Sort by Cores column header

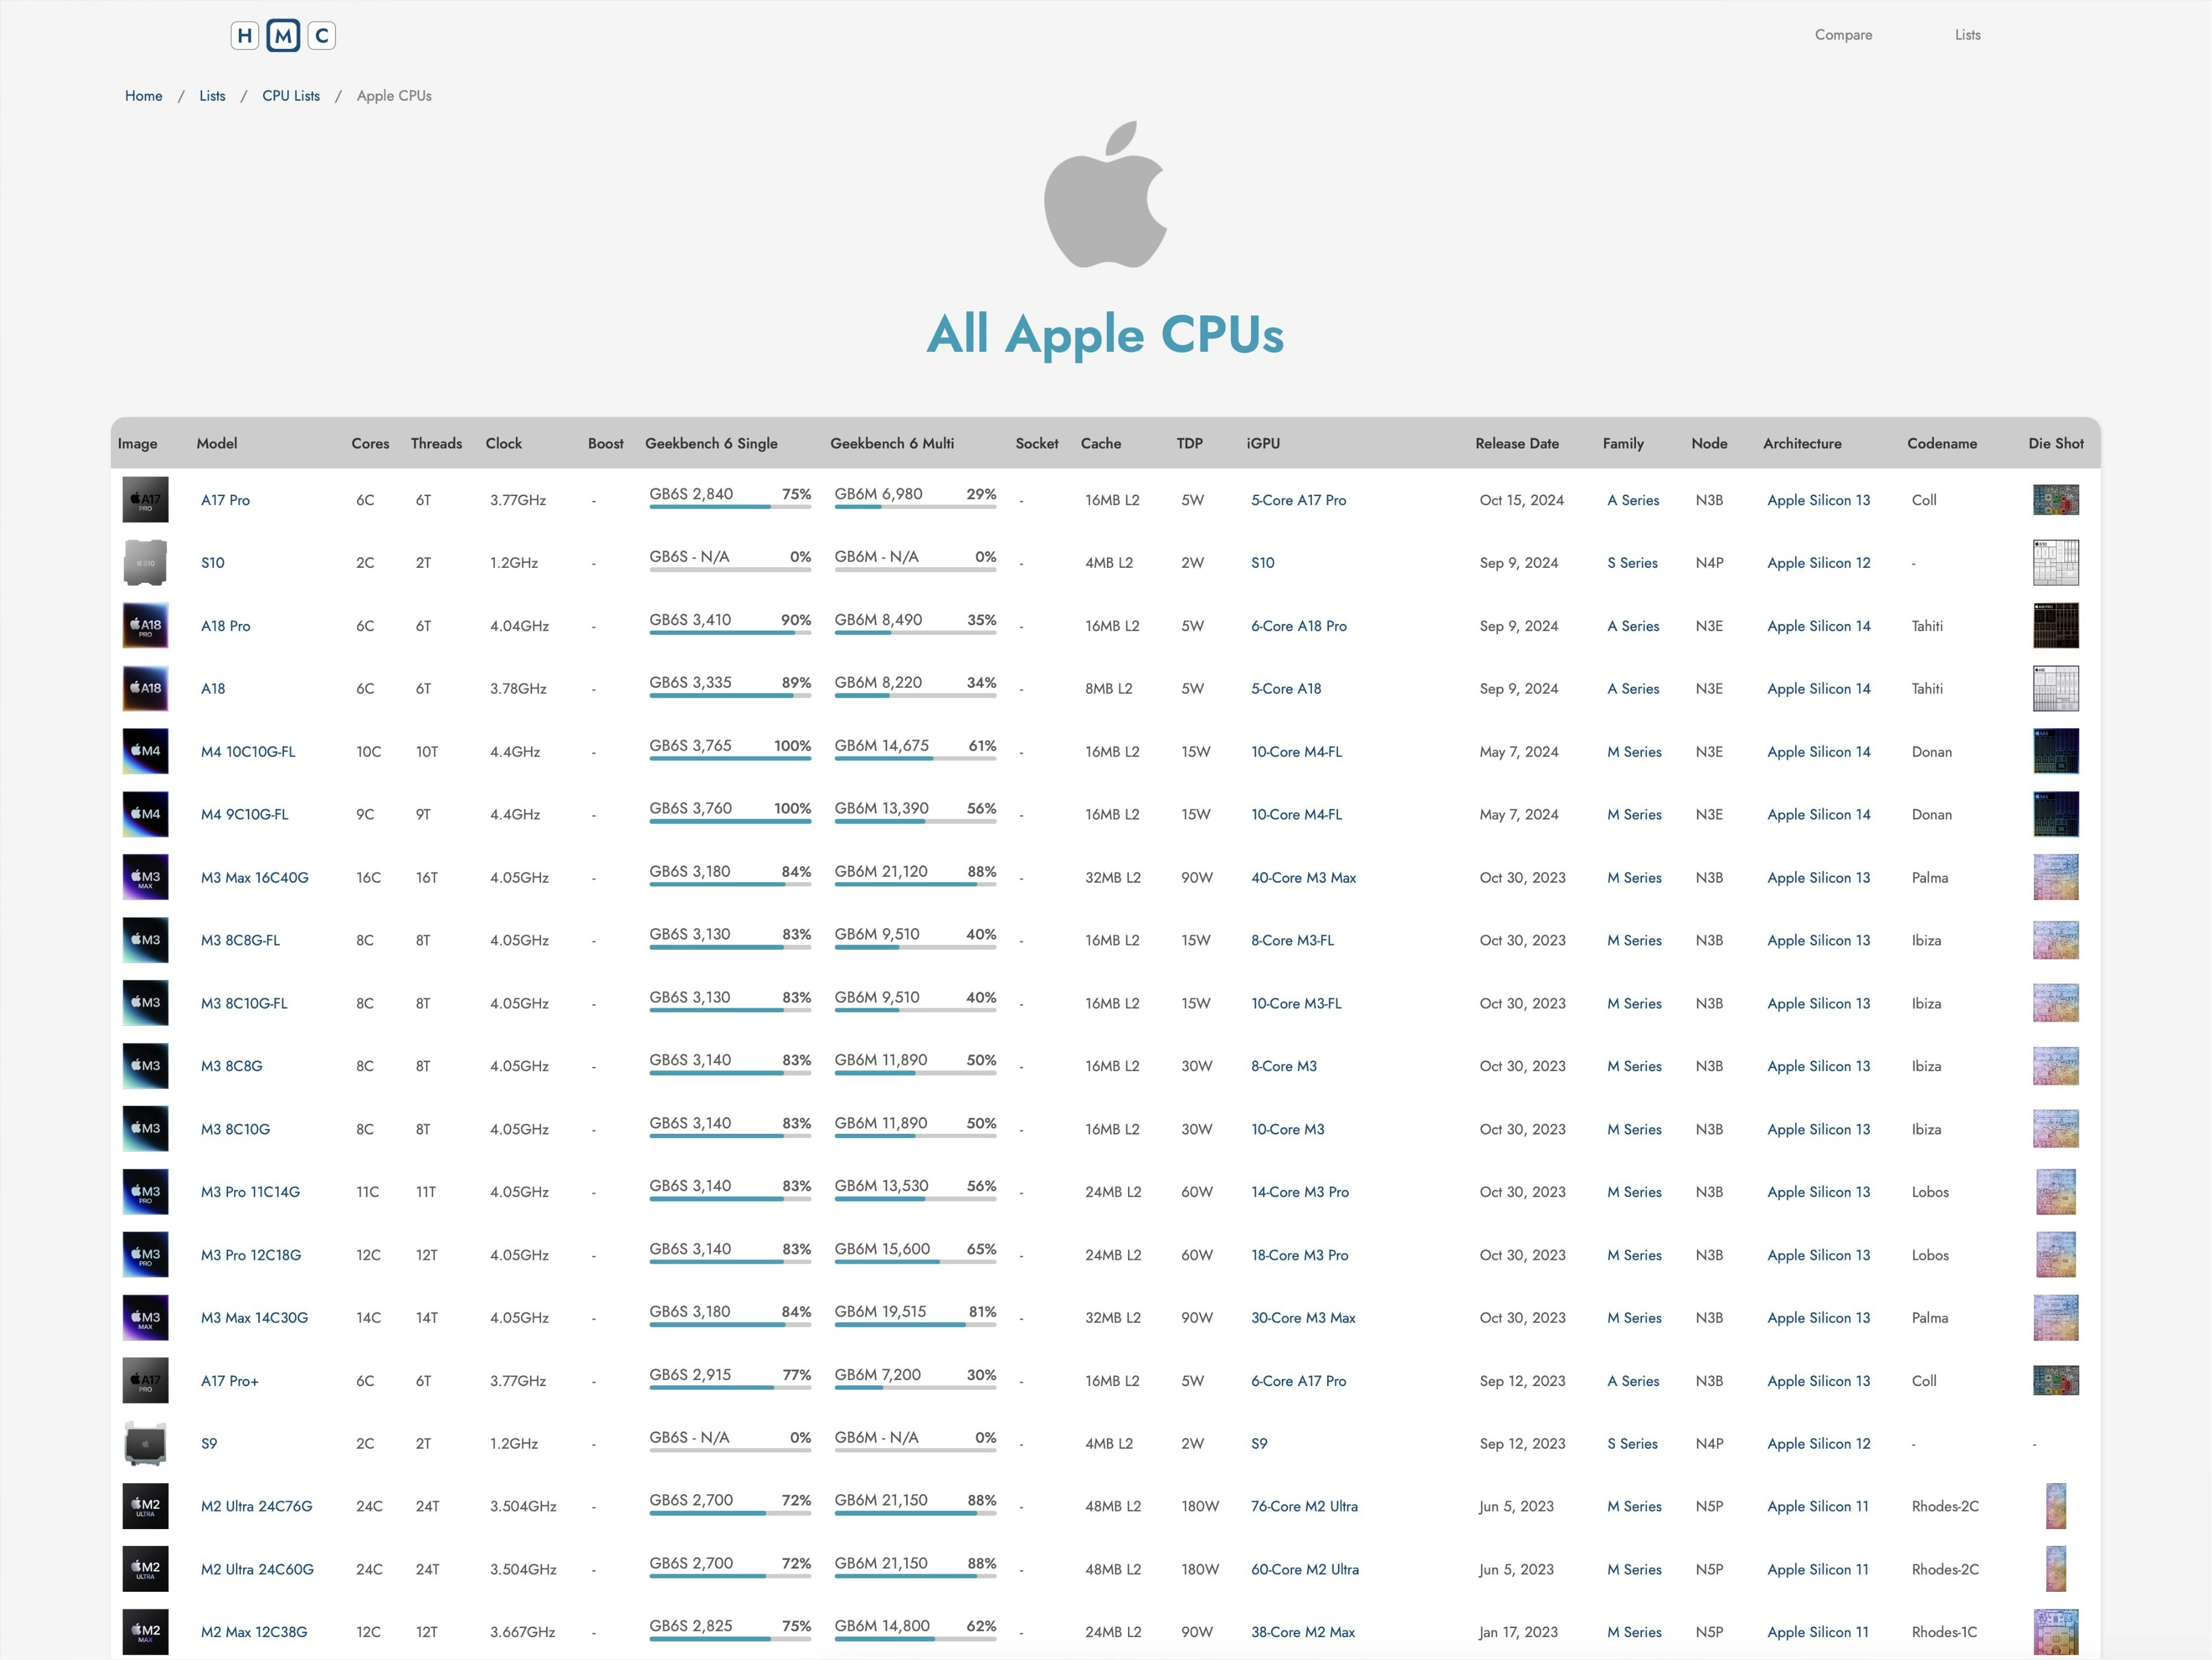point(370,444)
